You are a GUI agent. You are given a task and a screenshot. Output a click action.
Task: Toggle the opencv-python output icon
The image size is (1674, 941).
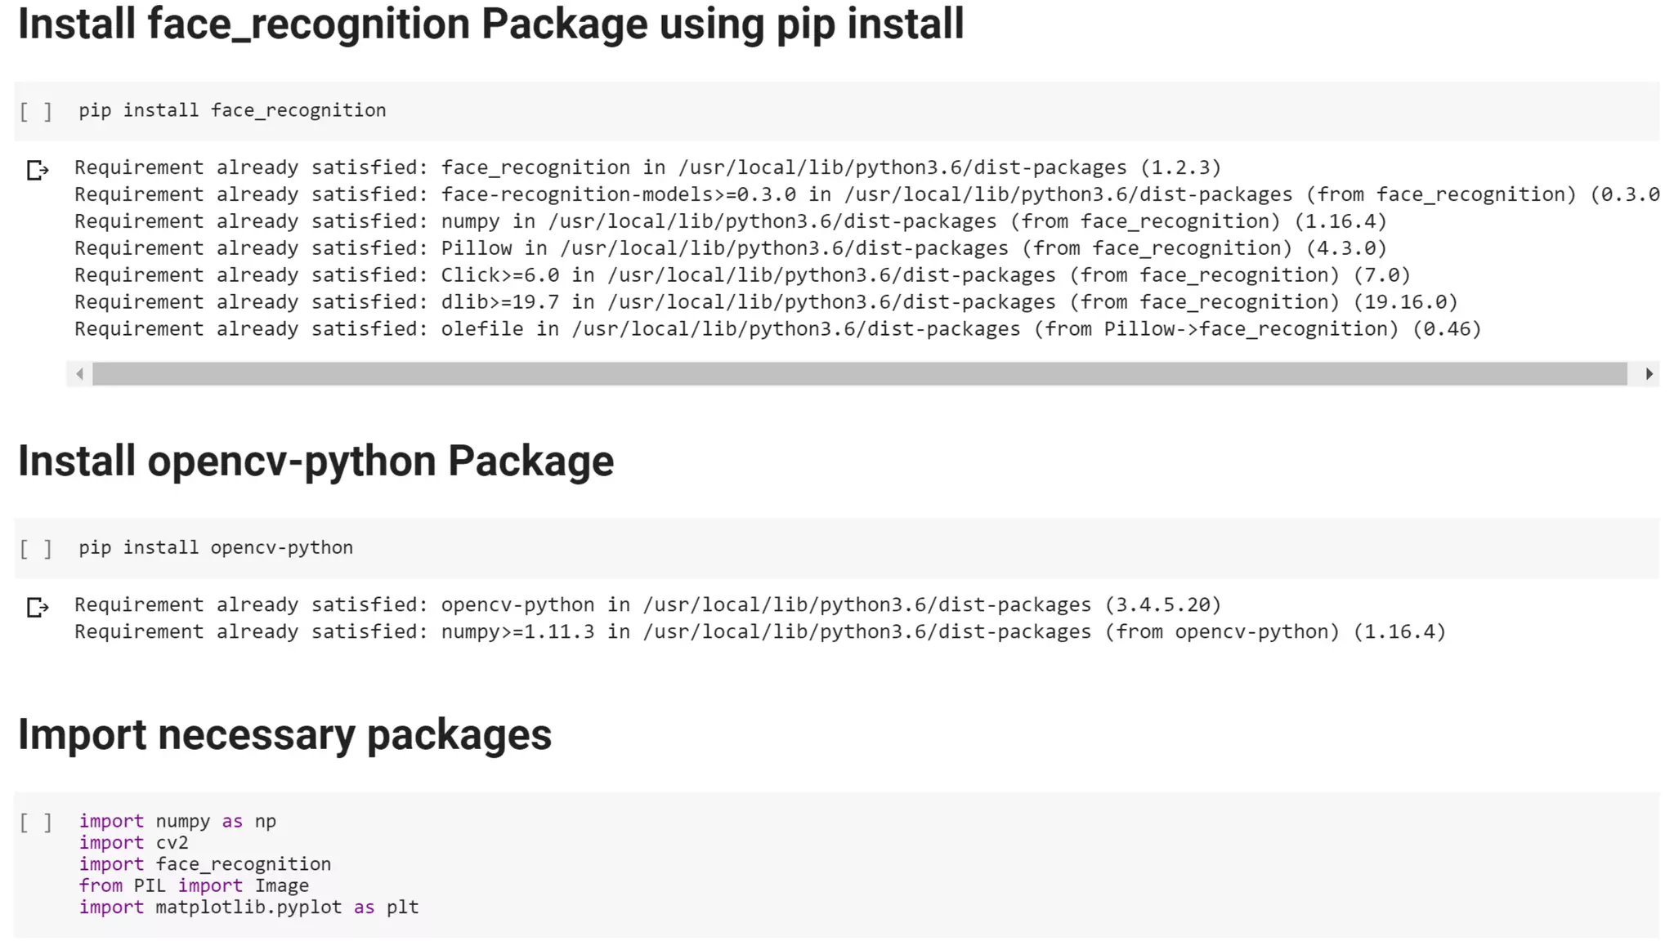[x=38, y=607]
